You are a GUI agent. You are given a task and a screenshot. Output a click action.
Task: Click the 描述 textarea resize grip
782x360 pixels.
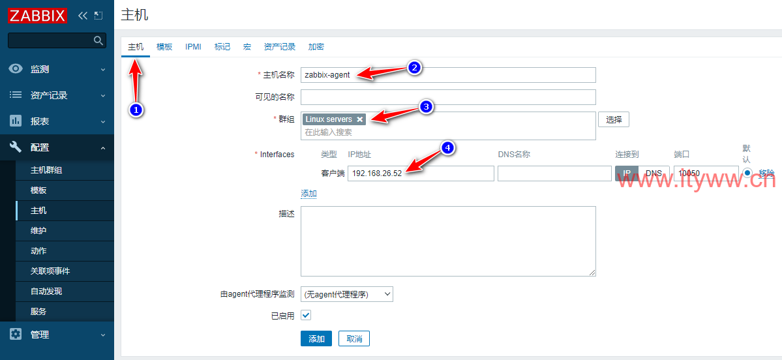592,272
